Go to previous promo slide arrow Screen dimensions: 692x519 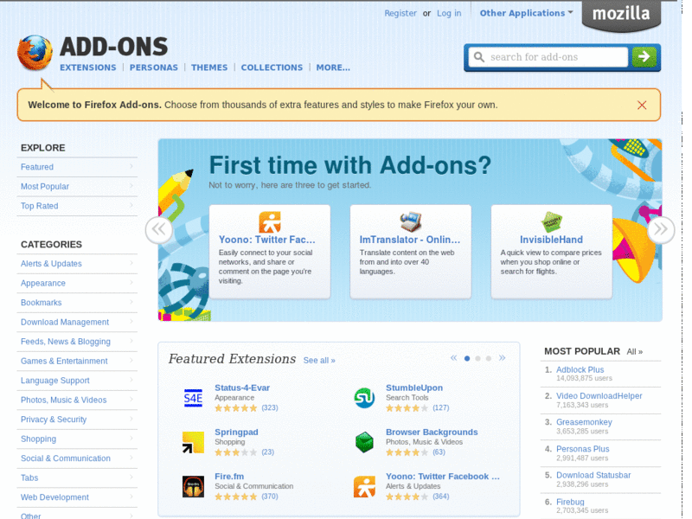(158, 229)
